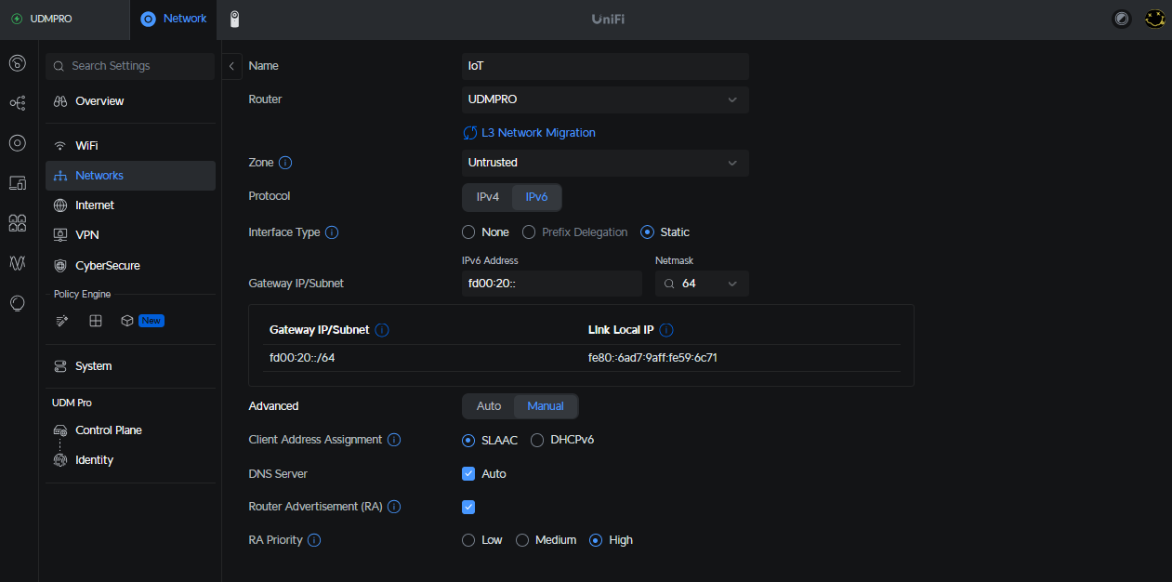This screenshot has width=1172, height=582.
Task: Click the info icon next to Zone
Action: coord(285,163)
